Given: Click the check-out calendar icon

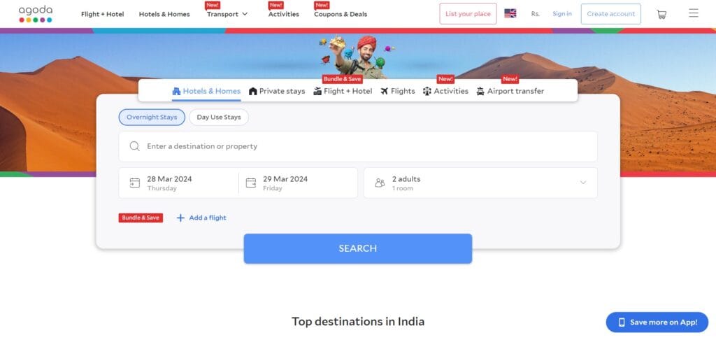Looking at the screenshot, I should point(251,183).
